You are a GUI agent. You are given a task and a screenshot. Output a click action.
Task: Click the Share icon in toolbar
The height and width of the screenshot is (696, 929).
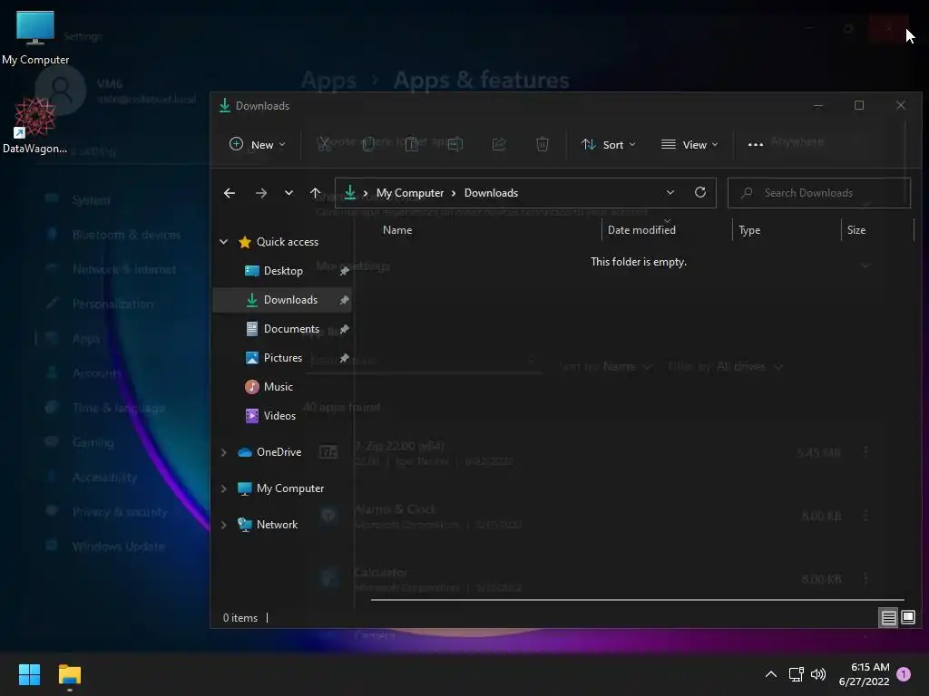(499, 144)
